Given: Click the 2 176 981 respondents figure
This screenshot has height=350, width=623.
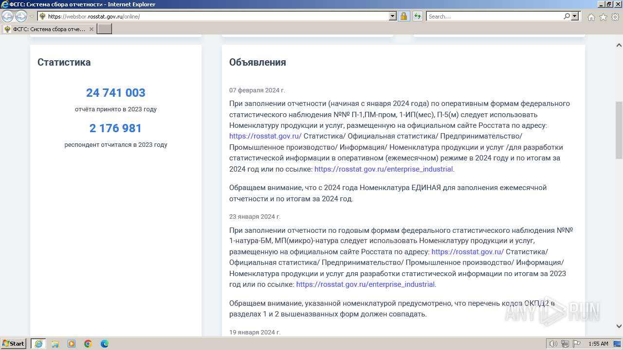Looking at the screenshot, I should pyautogui.click(x=116, y=128).
